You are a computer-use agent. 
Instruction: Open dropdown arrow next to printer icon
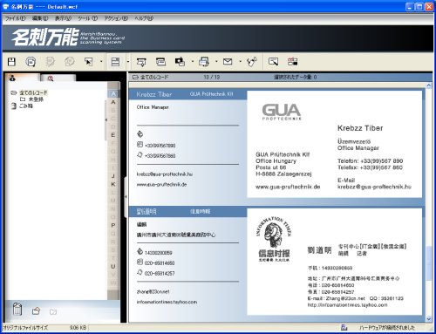[x=216, y=62]
